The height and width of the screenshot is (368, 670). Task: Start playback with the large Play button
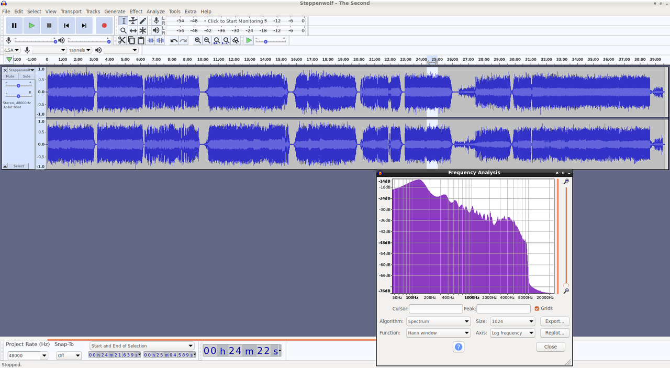(x=32, y=25)
